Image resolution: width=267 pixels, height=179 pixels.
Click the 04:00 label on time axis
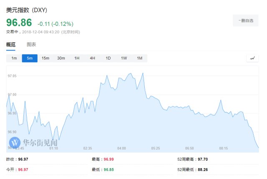click(121, 148)
